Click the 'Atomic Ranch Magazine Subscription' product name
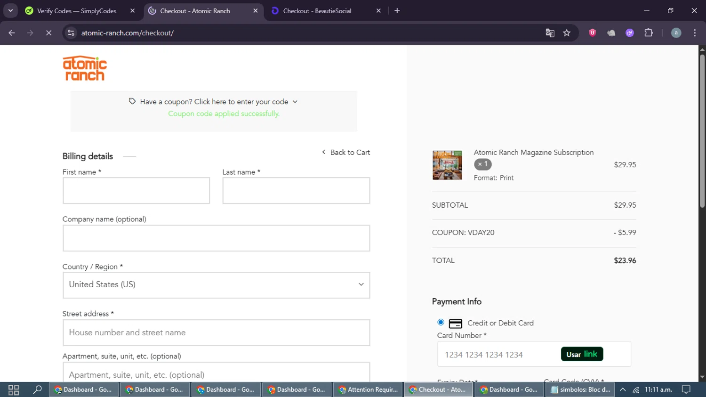 click(x=534, y=153)
